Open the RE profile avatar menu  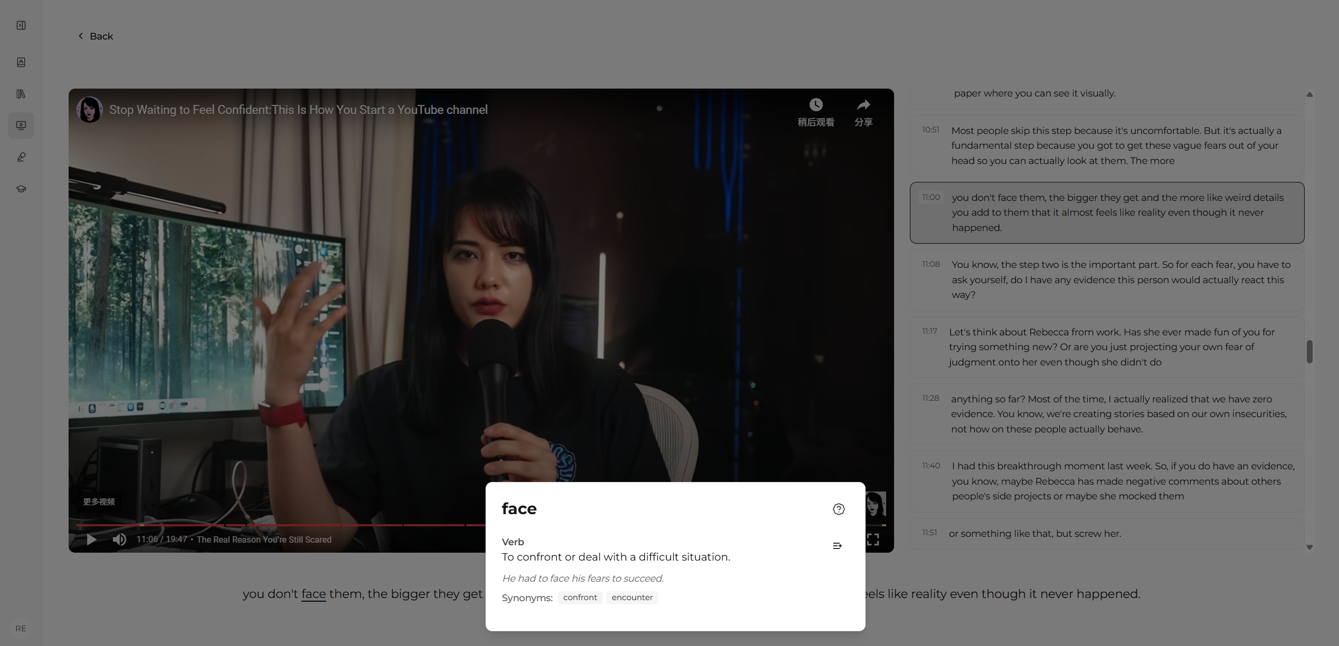(21, 628)
